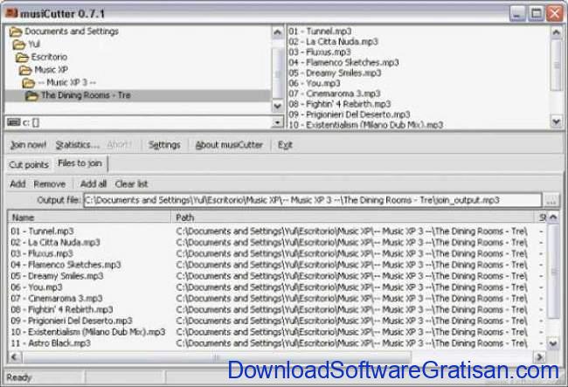Open the c: drive dropdown
Viewport: 568px width, 387px height.
coord(277,122)
